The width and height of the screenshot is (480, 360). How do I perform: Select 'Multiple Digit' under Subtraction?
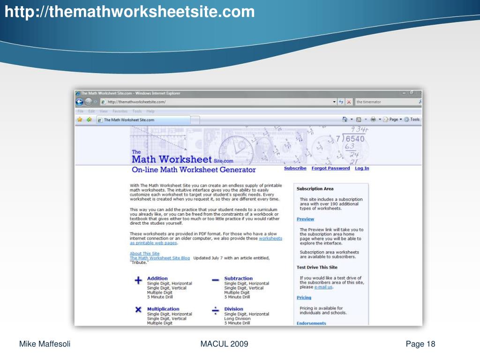point(237,292)
